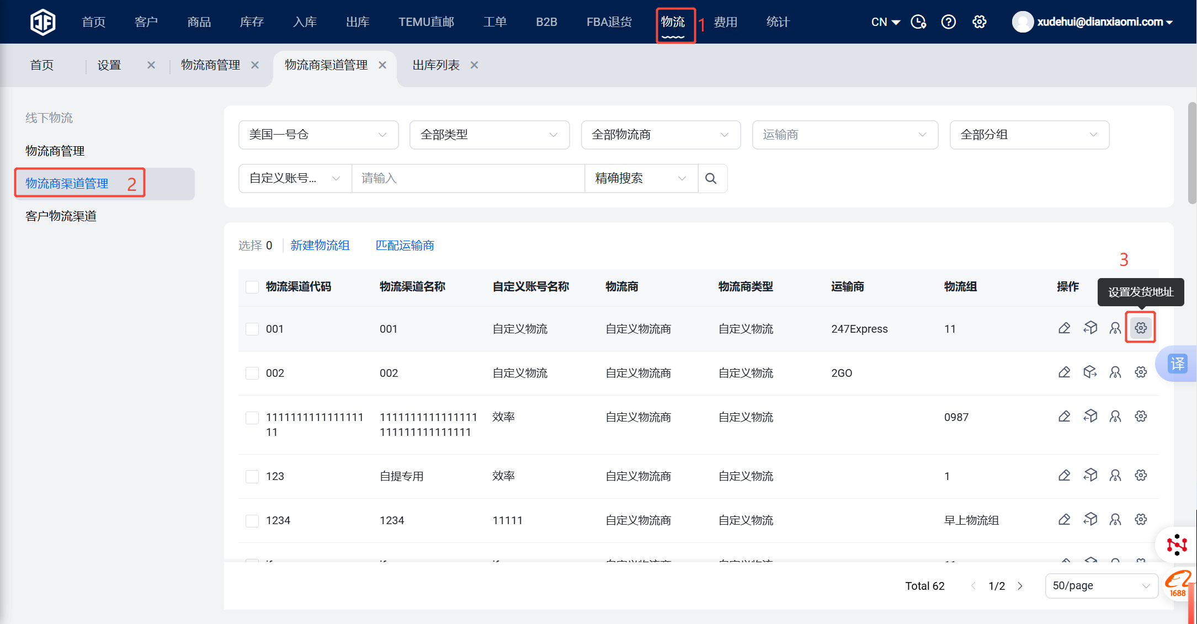Open the help question mark icon
The image size is (1197, 624).
click(949, 22)
